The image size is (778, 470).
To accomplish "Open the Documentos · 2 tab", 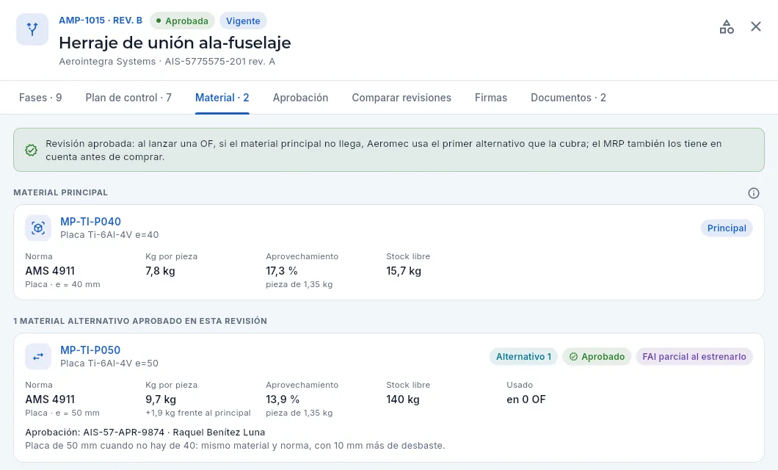I will click(x=568, y=98).
